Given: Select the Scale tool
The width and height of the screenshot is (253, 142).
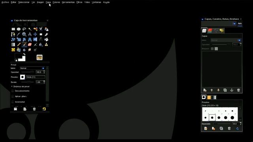Looking at the screenshot, I should [19, 39].
